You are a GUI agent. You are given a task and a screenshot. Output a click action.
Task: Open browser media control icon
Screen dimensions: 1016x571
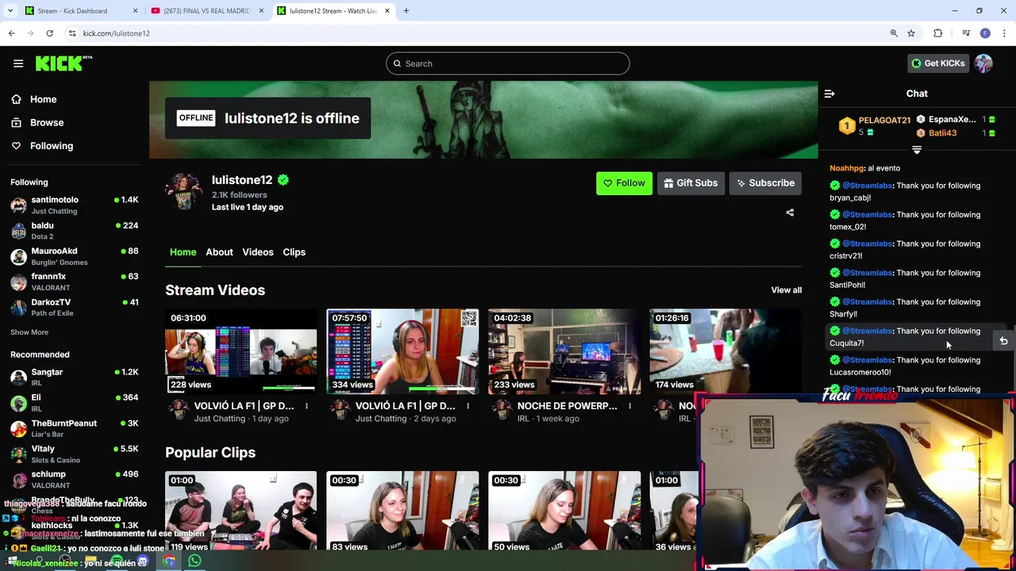[x=966, y=33]
